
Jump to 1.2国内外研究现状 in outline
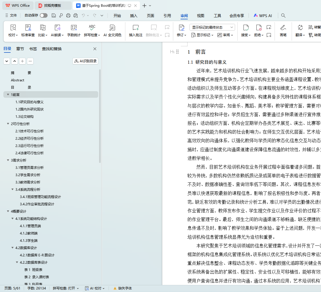click(29, 109)
